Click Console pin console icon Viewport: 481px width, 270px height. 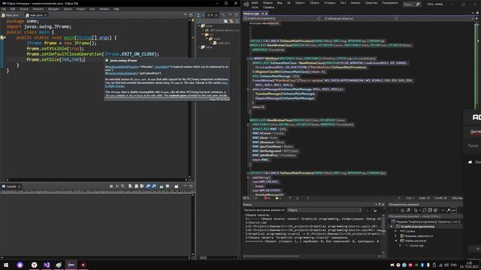[x=162, y=186]
